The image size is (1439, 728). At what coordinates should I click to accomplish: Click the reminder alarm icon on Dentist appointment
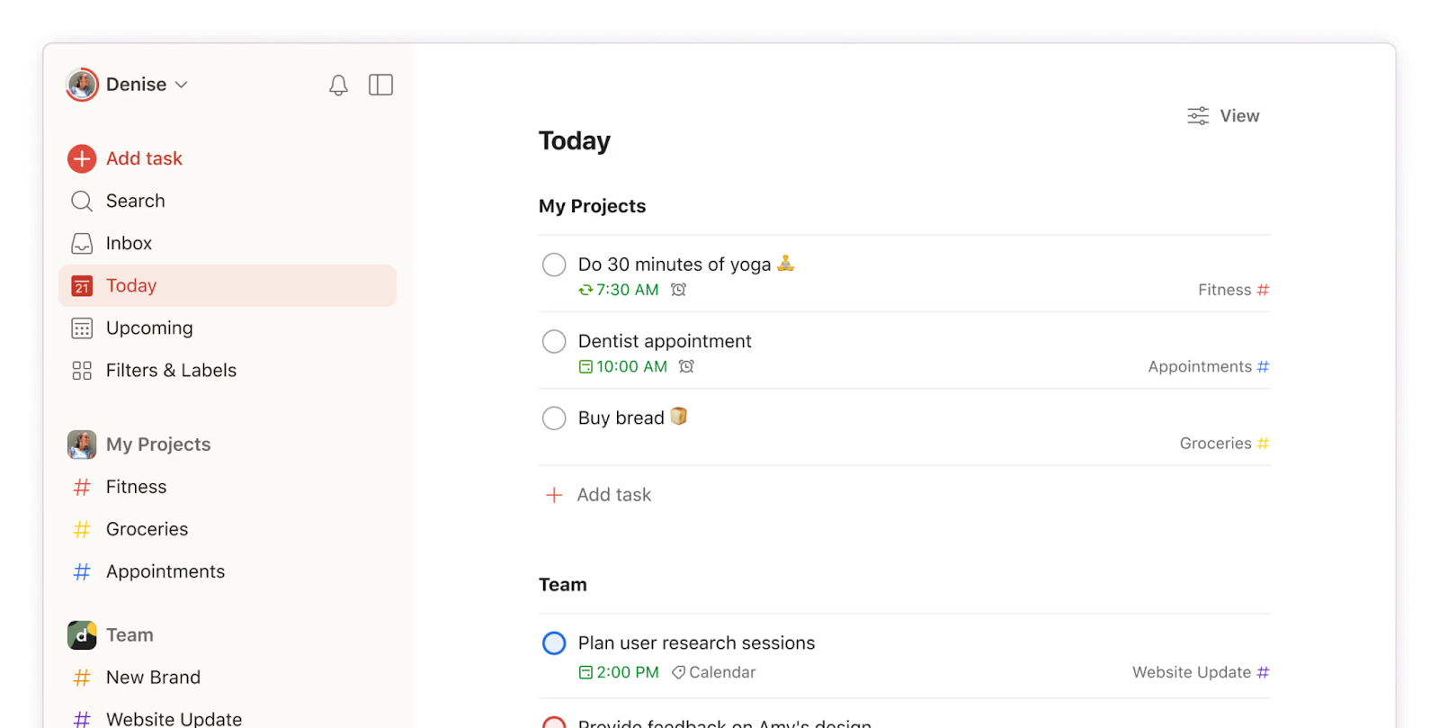point(686,366)
